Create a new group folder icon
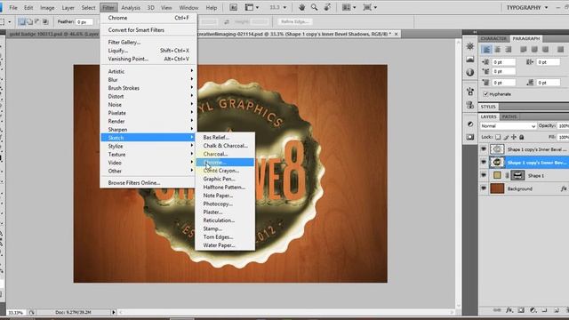 [545, 310]
